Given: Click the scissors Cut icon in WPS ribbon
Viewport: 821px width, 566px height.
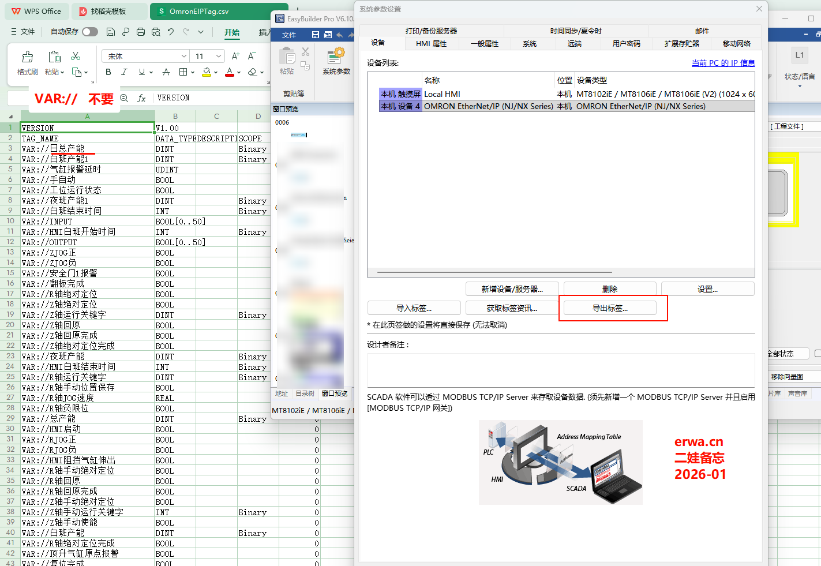Looking at the screenshot, I should (76, 56).
